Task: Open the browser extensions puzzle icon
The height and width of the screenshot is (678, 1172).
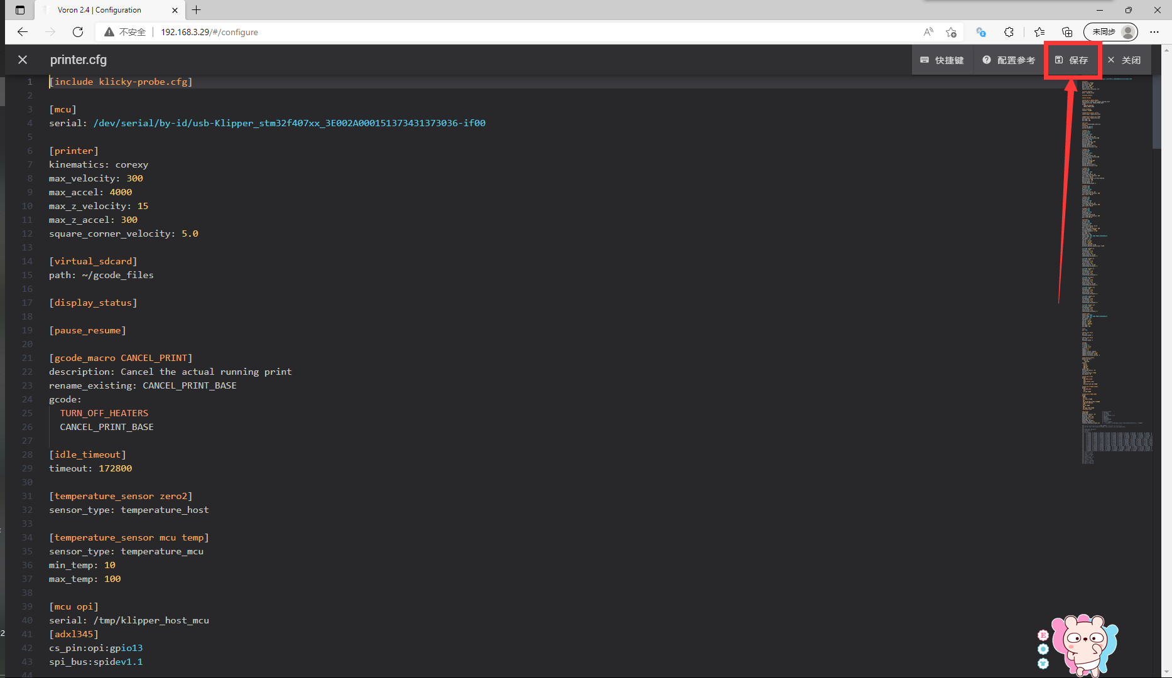Action: (x=1009, y=32)
